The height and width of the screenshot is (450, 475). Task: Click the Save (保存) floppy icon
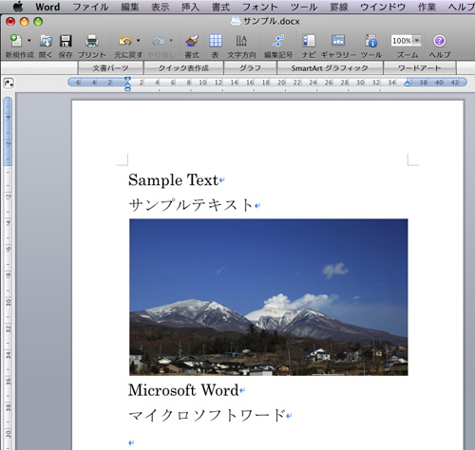(x=66, y=41)
